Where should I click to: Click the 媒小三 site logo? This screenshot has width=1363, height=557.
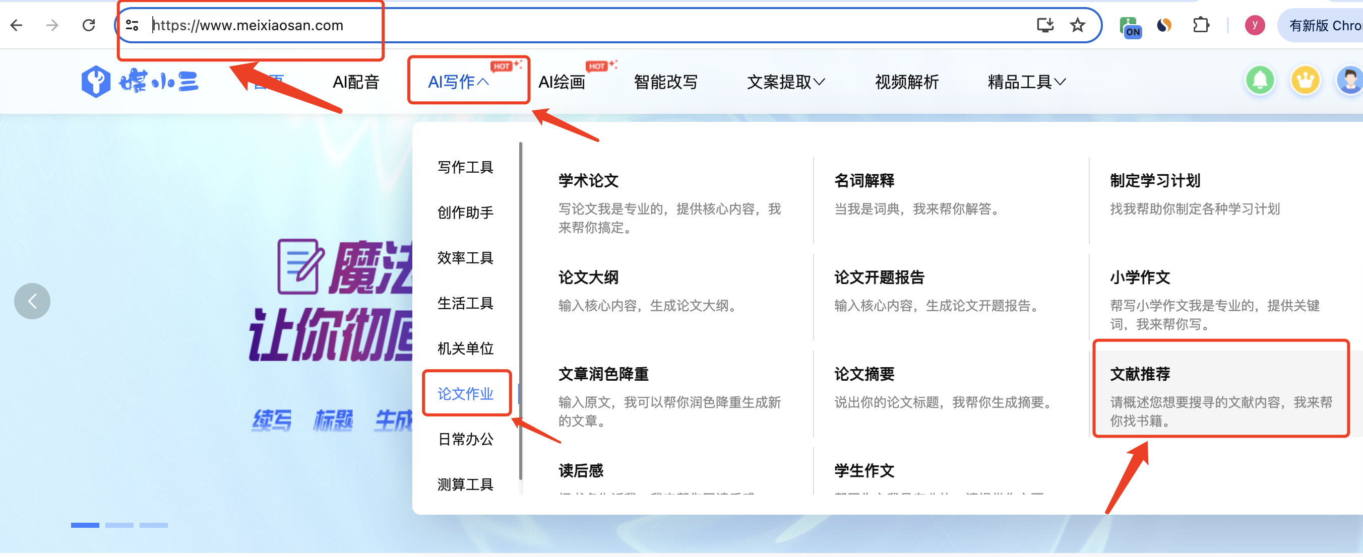(x=140, y=82)
